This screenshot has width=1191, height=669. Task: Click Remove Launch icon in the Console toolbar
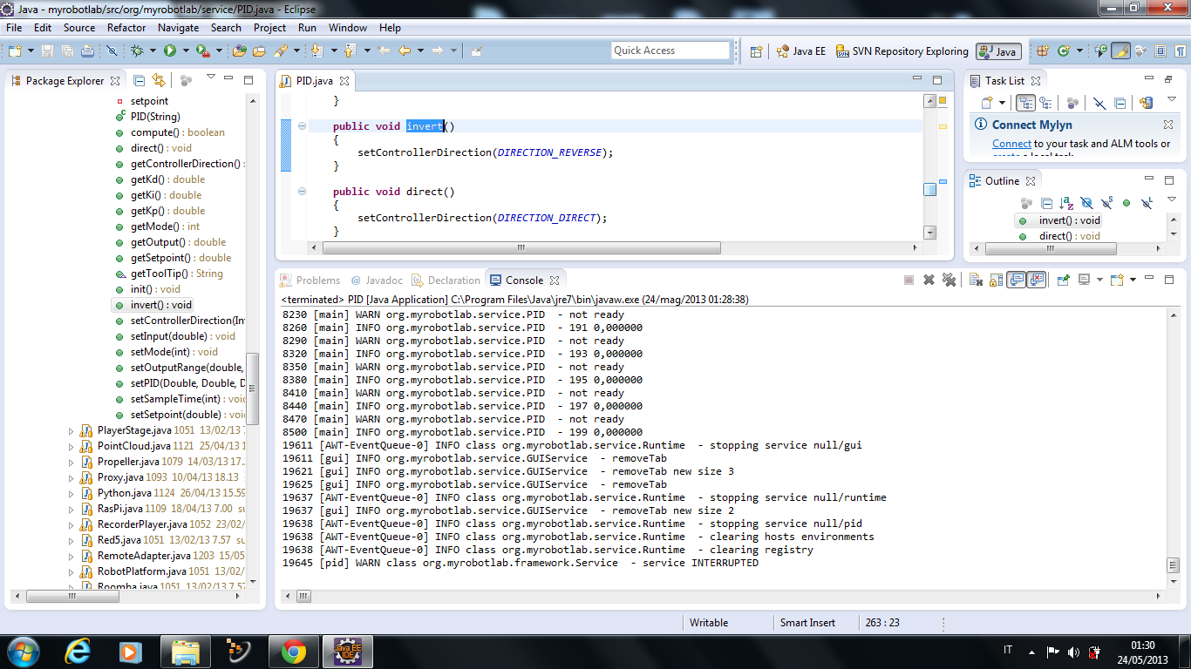[929, 280]
